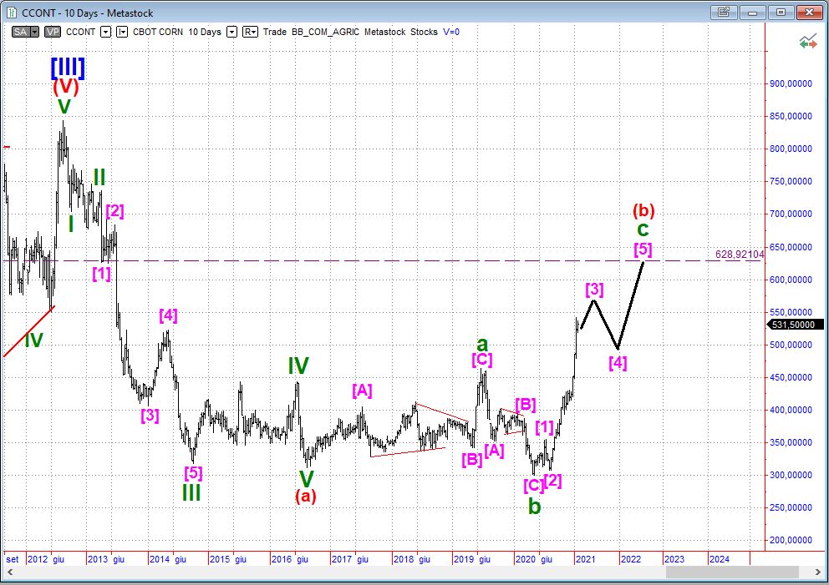Maximize the Metastock chart window
829x585 pixels.
click(781, 13)
